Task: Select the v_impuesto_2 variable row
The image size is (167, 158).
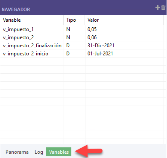Action: [82, 37]
